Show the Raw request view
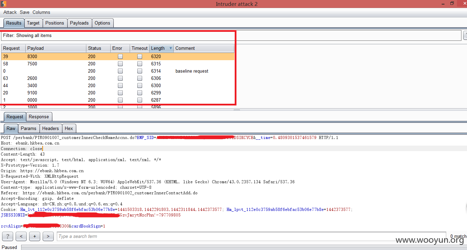Viewport: 467px width, 250px height. tap(11, 128)
